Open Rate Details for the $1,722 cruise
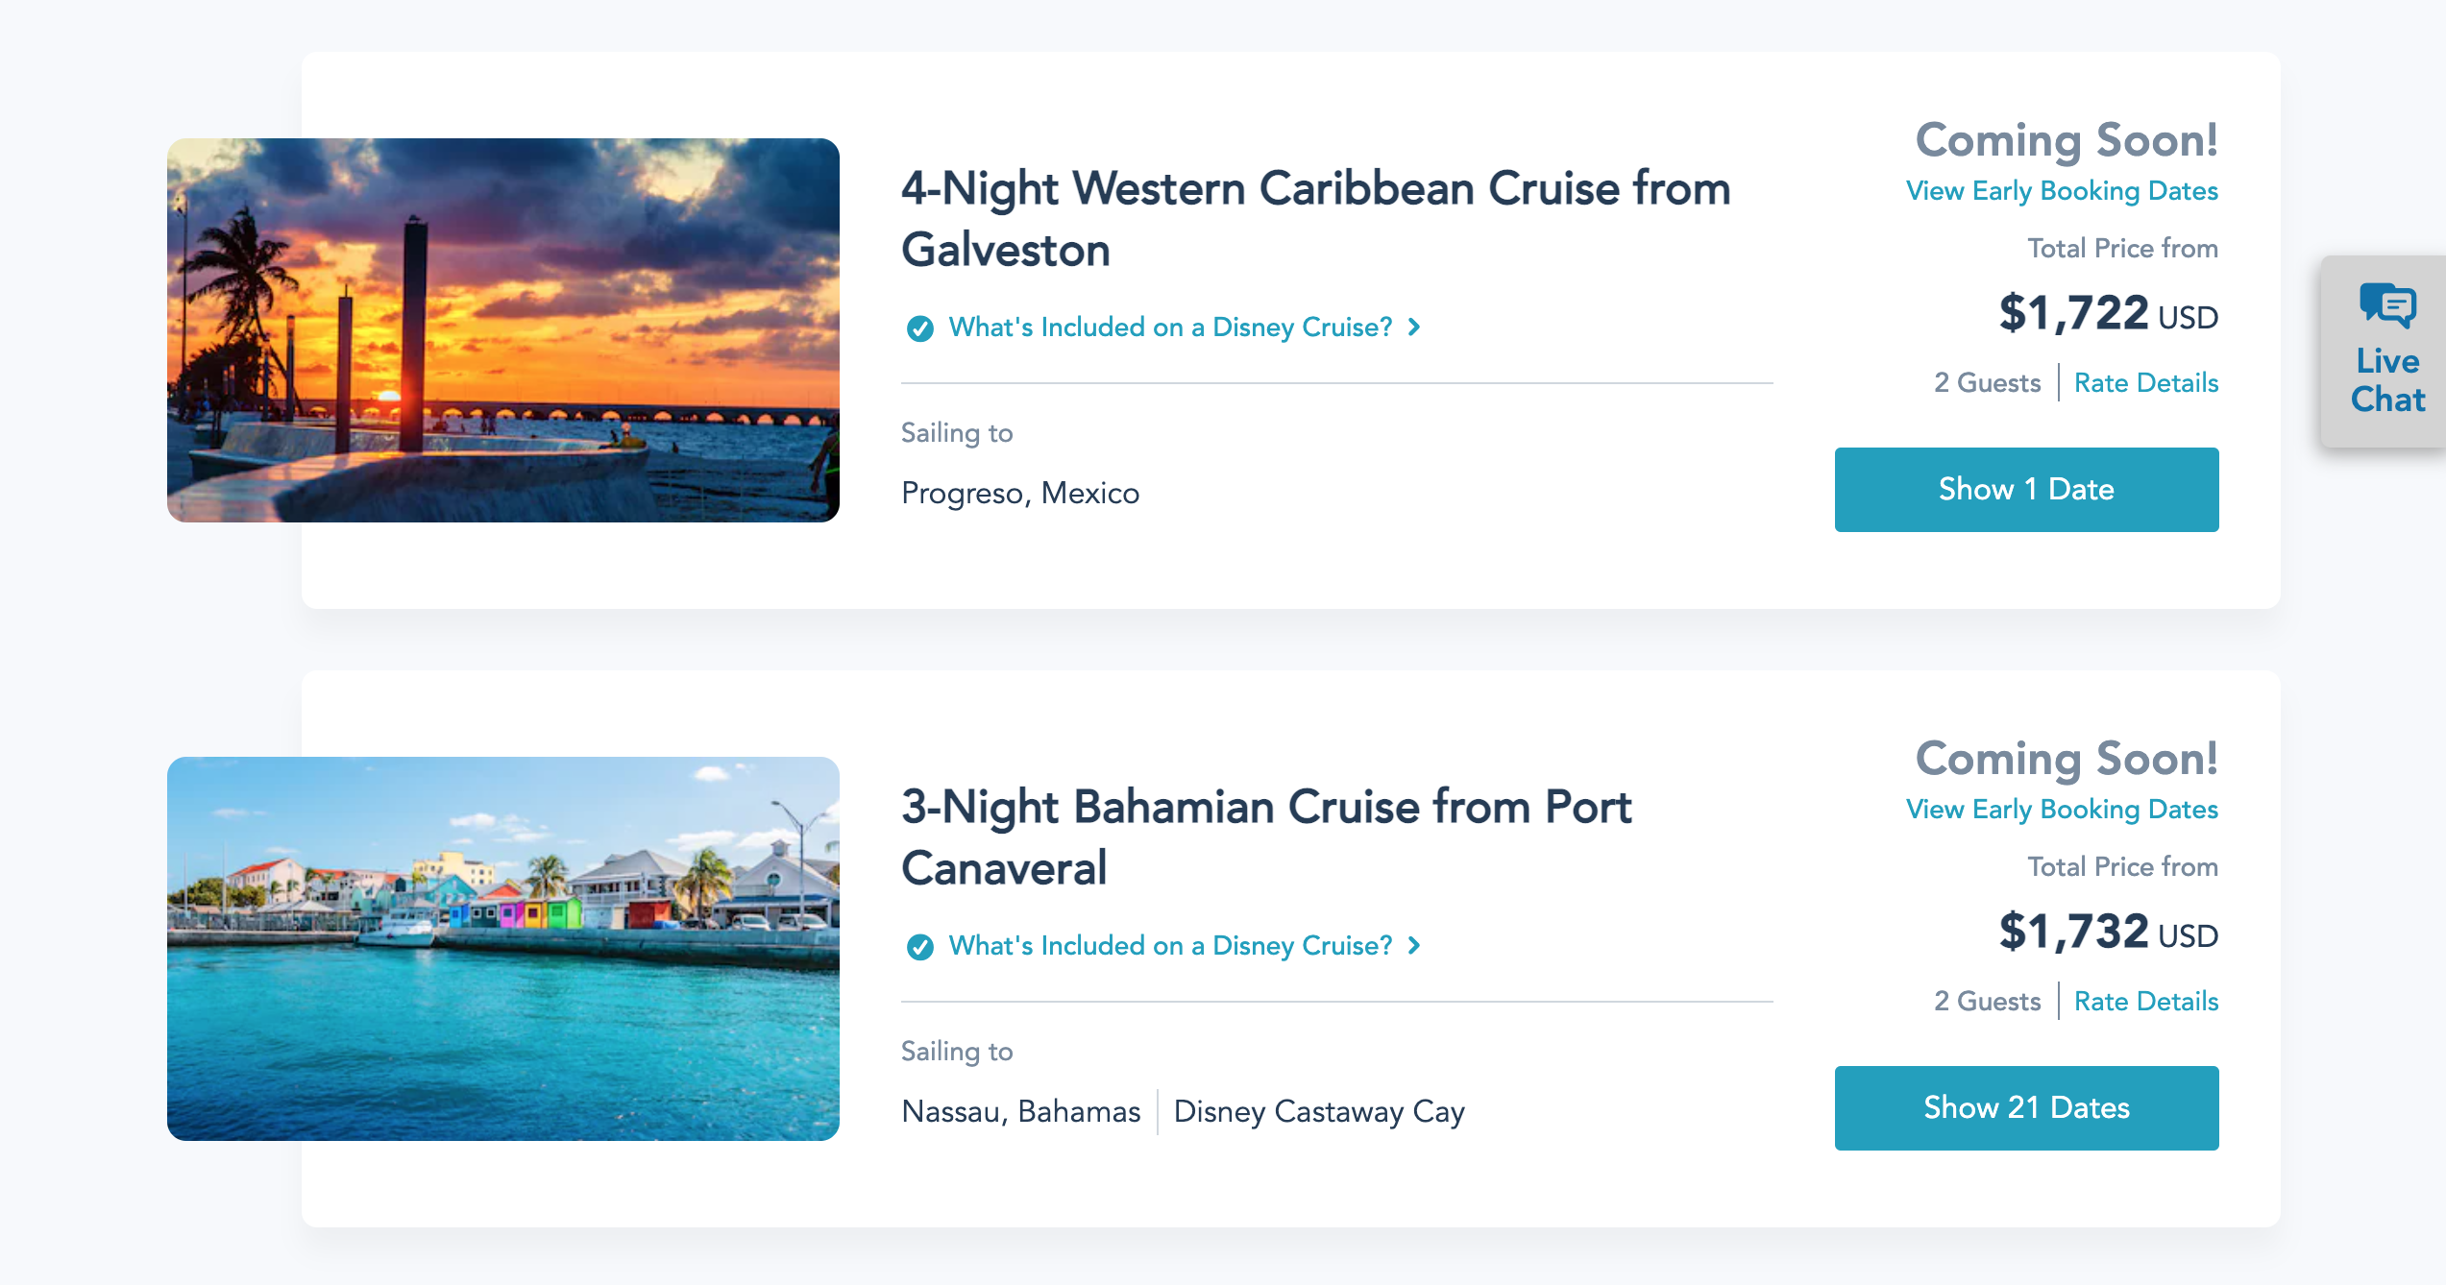 pos(2145,383)
